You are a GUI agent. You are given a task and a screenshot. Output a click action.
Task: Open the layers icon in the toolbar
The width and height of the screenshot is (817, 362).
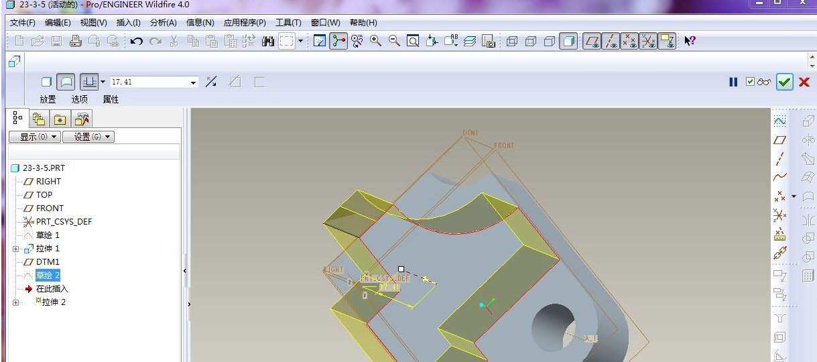pyautogui.click(x=470, y=42)
